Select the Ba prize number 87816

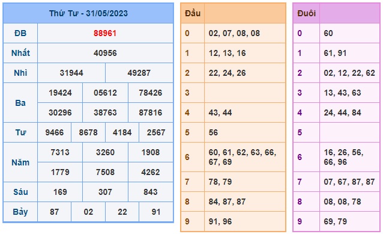[x=151, y=112]
